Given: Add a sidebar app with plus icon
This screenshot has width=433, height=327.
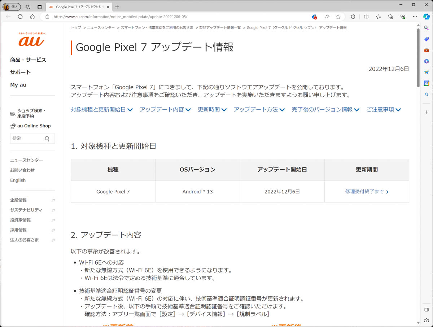Looking at the screenshot, I should coord(427,112).
